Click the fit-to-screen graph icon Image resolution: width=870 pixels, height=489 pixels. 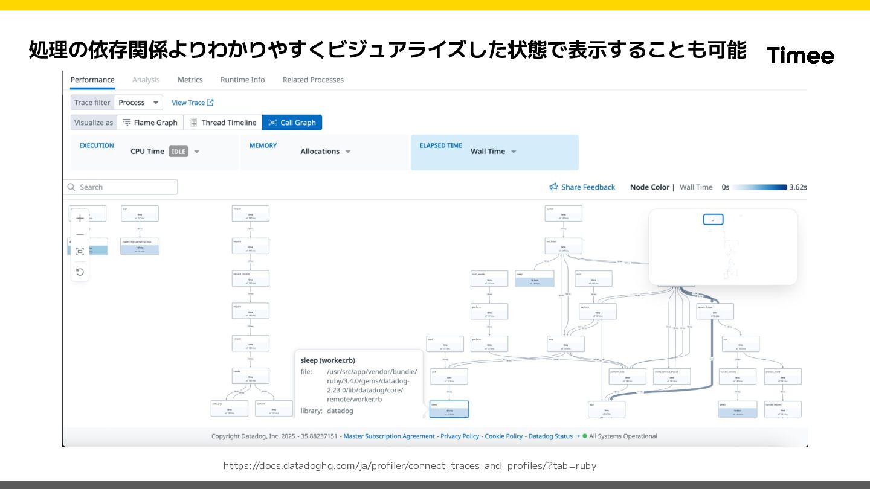80,252
